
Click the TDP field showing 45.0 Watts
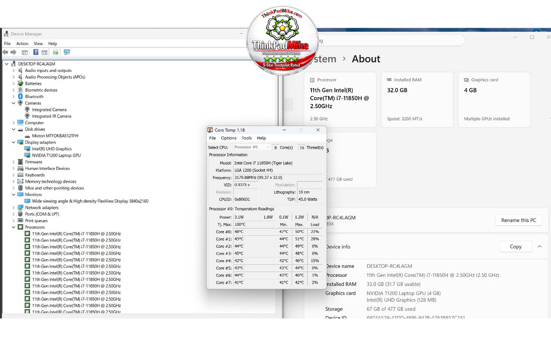(310, 199)
